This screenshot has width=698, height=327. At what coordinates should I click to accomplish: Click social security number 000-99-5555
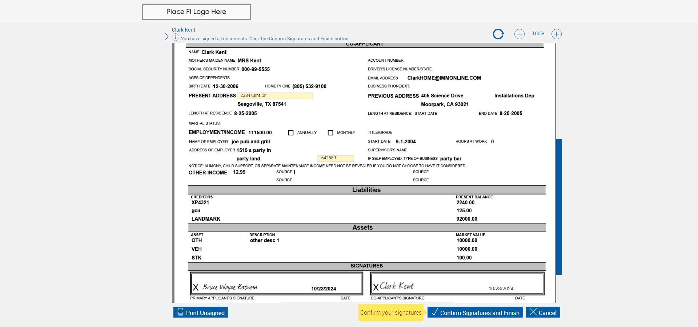tap(256, 69)
